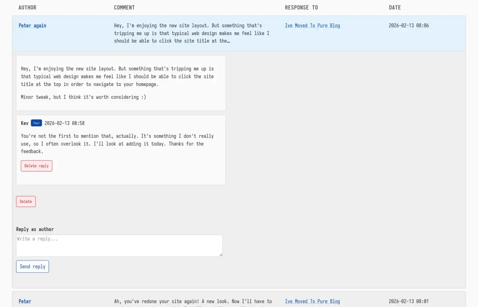Click the "Send reply" button
The height and width of the screenshot is (307, 478).
pos(32,266)
